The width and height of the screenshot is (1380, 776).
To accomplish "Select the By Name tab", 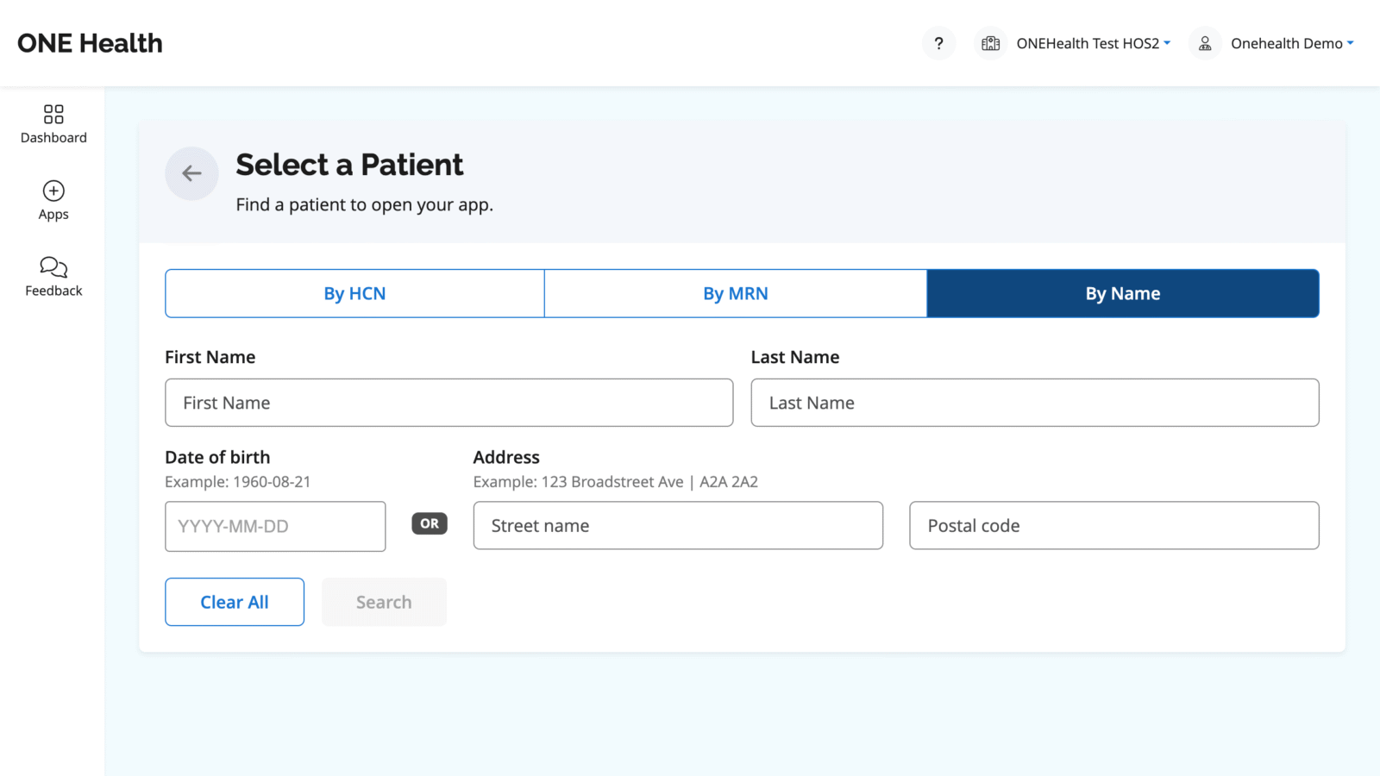I will [1122, 293].
